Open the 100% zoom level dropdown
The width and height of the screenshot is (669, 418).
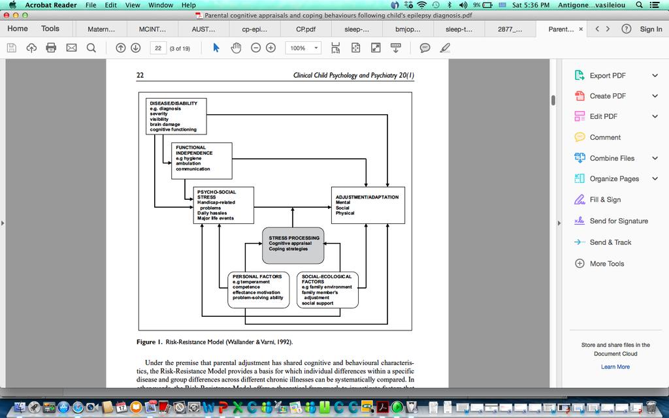coord(303,48)
